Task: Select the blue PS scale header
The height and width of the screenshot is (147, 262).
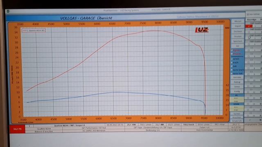Action: pos(237,96)
